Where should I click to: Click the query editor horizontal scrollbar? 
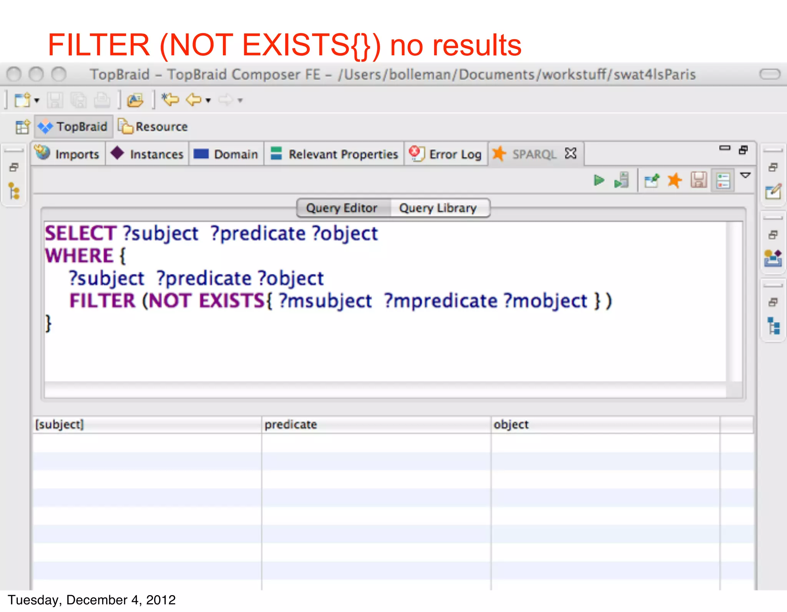[x=385, y=390]
